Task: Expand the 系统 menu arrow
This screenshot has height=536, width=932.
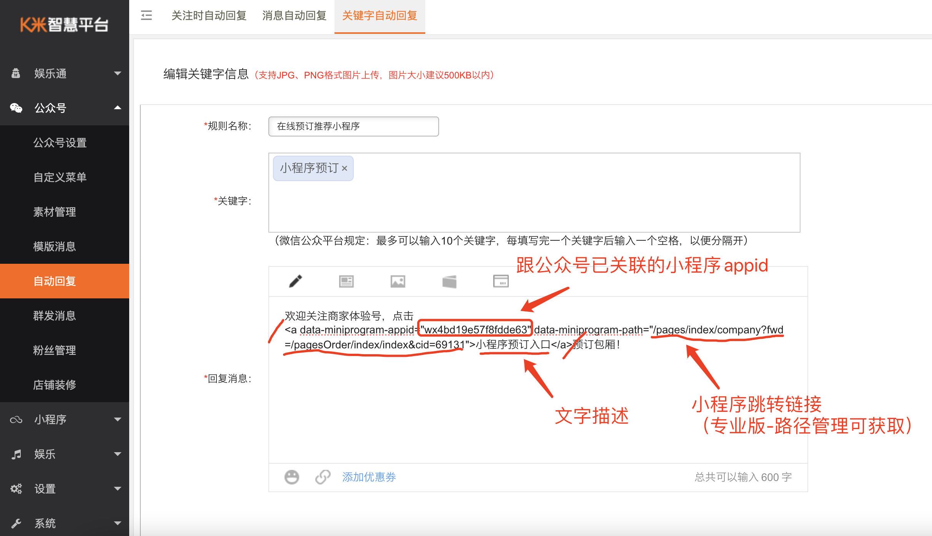Action: [118, 523]
